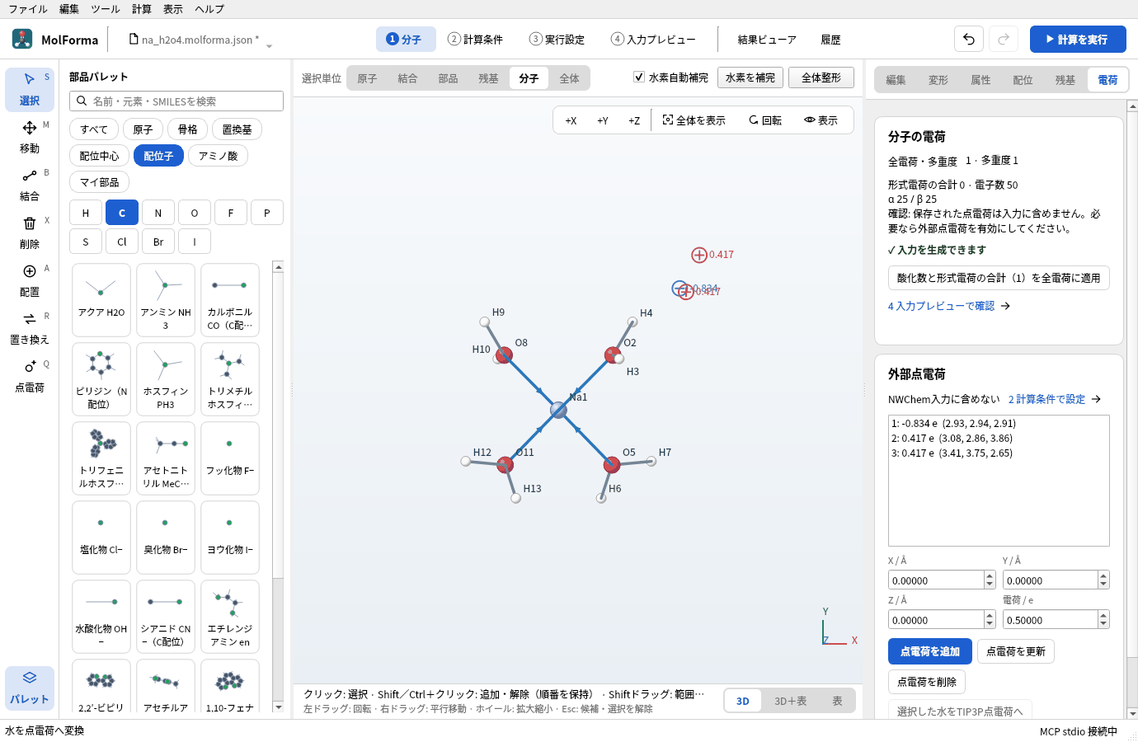Activate the 置き換え (replace) tool

(30, 328)
